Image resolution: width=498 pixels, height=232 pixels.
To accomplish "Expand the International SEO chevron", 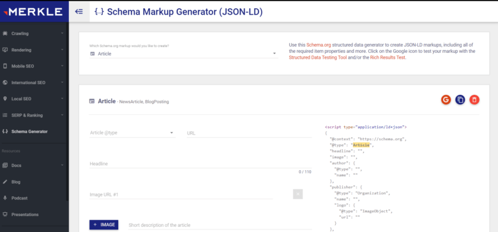I will tap(63, 82).
